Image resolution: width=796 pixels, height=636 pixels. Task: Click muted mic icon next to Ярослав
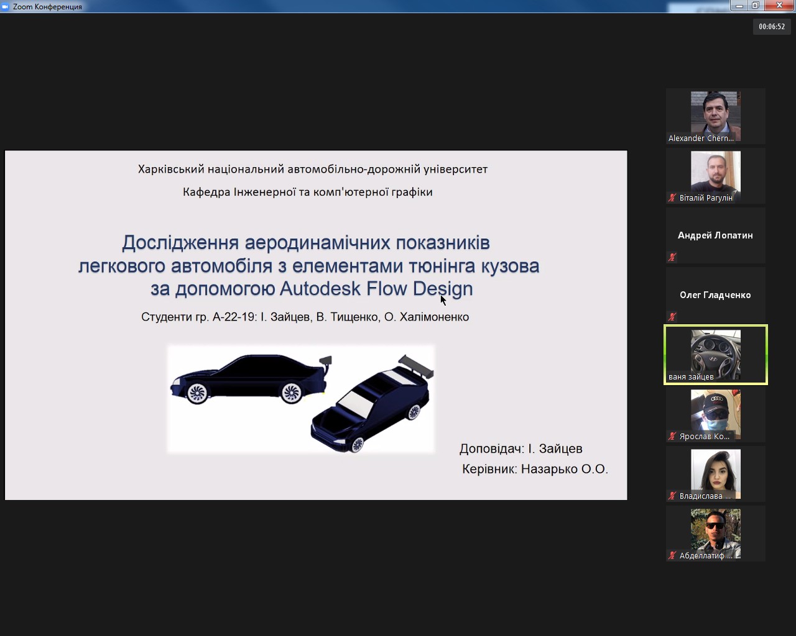coord(672,437)
